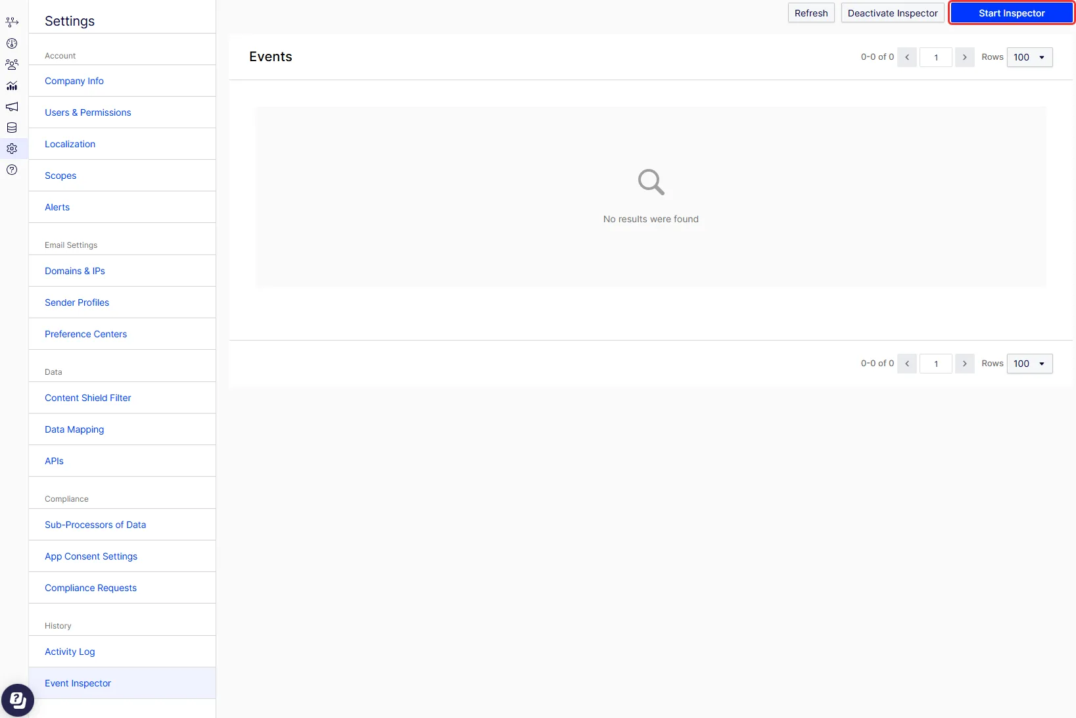The height and width of the screenshot is (718, 1076).
Task: Click the top page number field
Action: click(936, 57)
